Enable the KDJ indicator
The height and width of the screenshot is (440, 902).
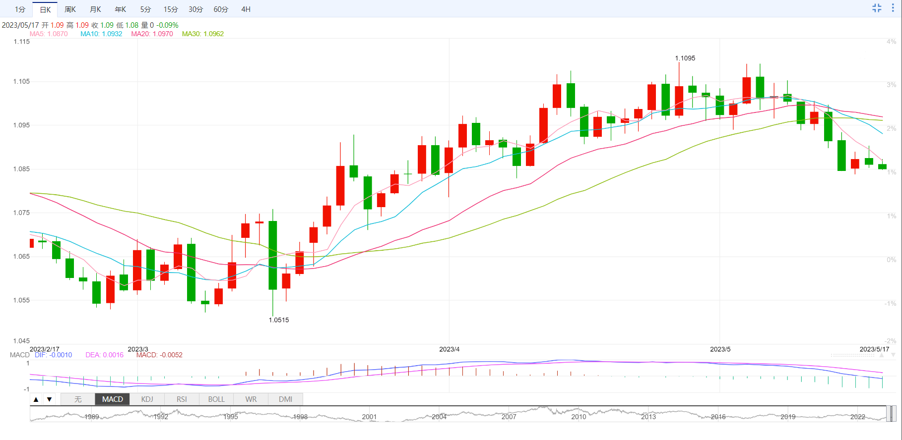[147, 399]
